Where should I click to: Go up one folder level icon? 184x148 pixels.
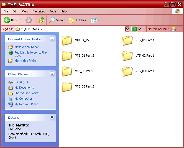coord(42,20)
